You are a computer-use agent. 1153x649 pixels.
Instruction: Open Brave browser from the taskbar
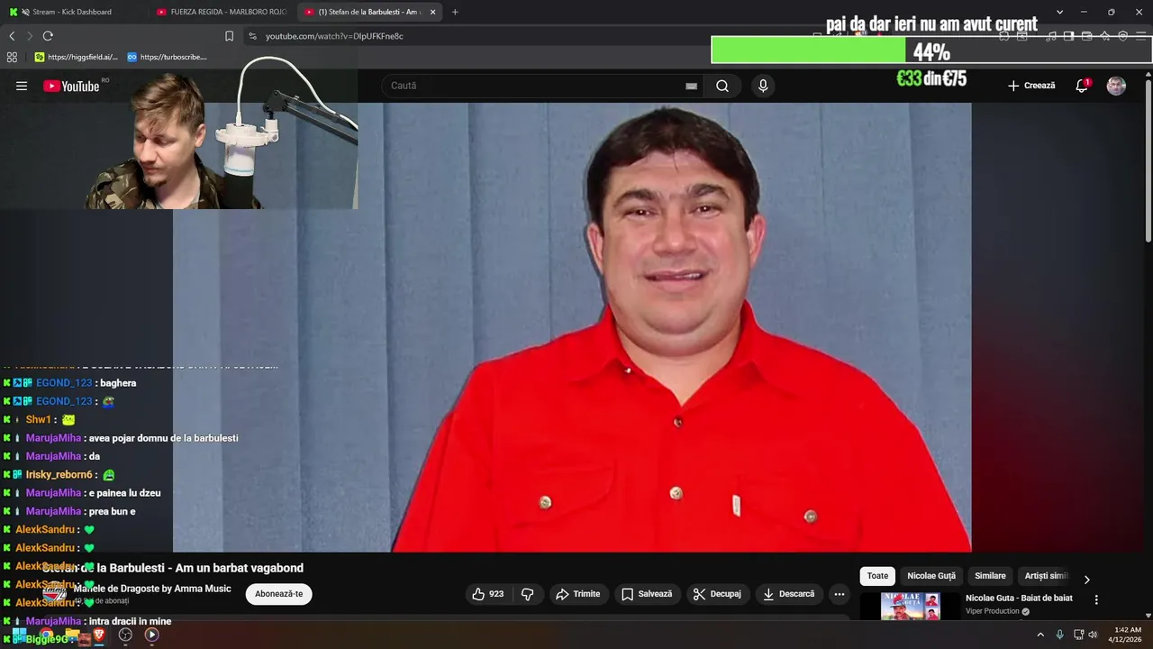coord(99,635)
